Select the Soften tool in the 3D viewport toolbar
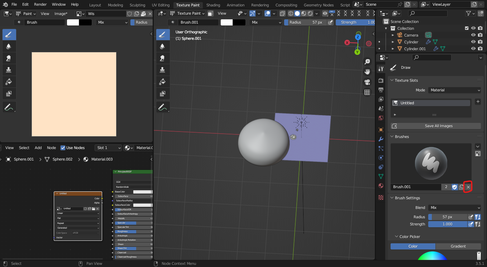The image size is (487, 267). tap(162, 46)
